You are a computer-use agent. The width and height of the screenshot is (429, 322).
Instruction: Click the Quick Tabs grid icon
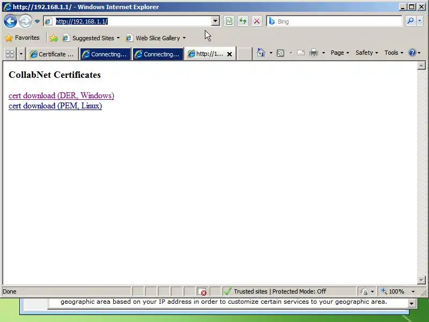point(10,54)
